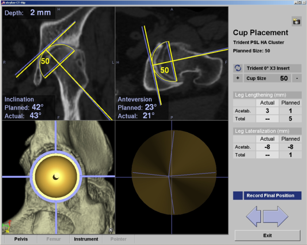Click the blue square beside Record Final Position

(x=238, y=196)
